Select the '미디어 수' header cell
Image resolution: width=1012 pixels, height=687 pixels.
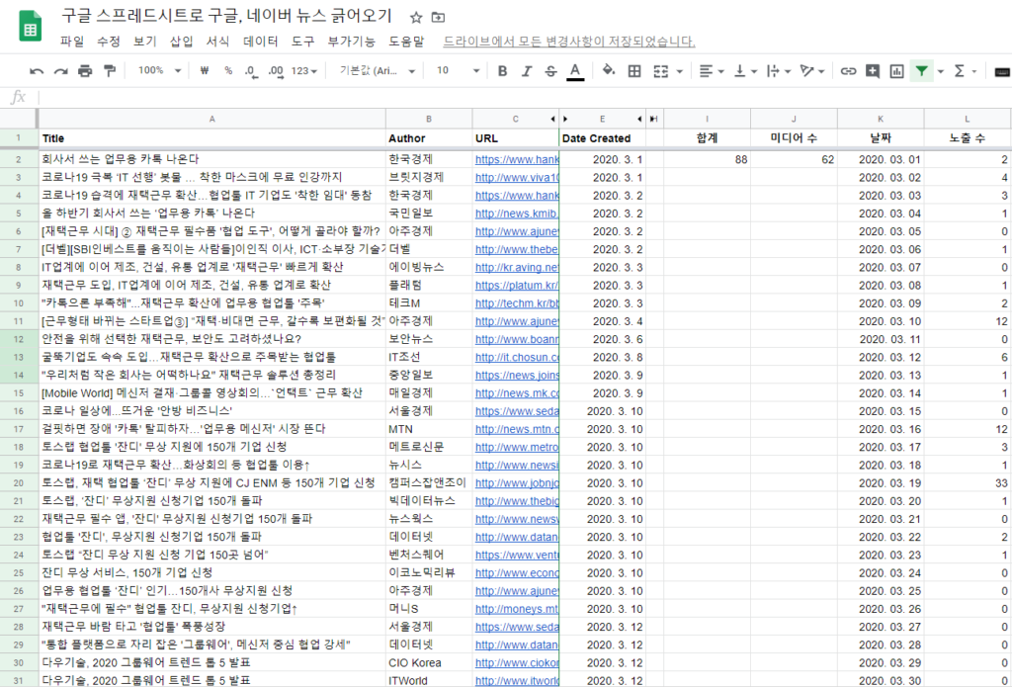click(x=794, y=138)
